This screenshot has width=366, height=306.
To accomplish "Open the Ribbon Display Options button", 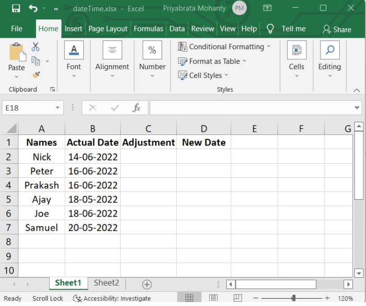I will pos(268,8).
